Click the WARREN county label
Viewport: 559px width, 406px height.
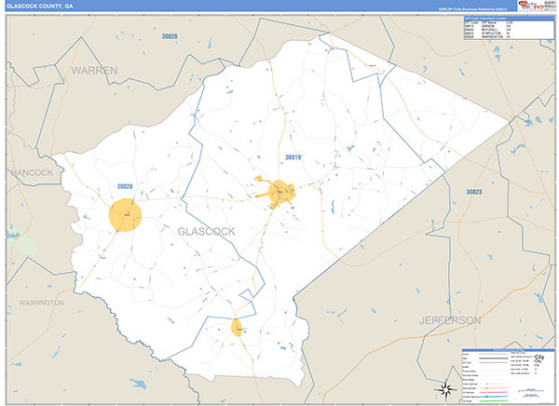tap(94, 70)
